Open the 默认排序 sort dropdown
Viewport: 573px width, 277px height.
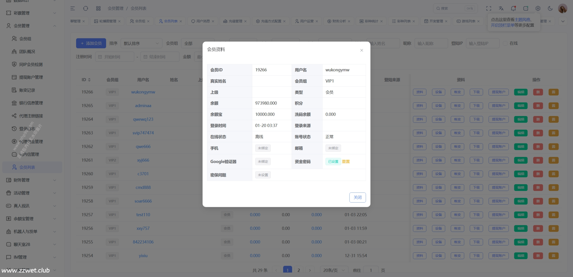point(141,43)
